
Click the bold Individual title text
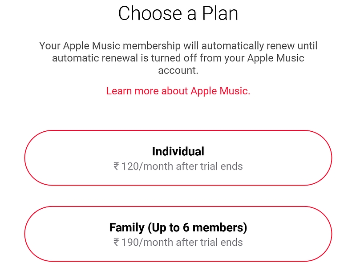pyautogui.click(x=178, y=151)
